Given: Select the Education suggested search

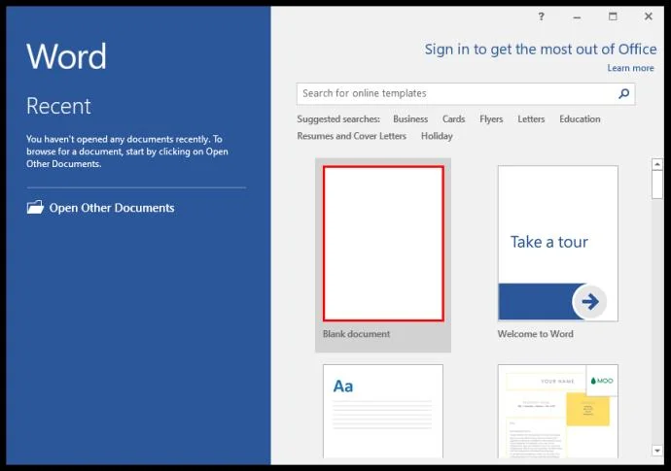Looking at the screenshot, I should (580, 118).
